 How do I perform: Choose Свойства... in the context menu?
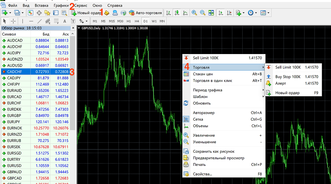tap(224, 174)
